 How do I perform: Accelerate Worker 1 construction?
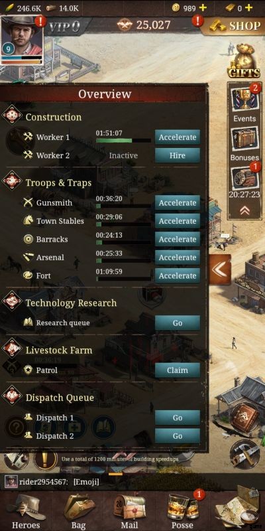click(178, 137)
